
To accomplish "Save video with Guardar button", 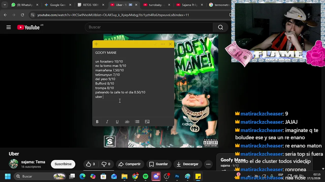I will point(158,164).
